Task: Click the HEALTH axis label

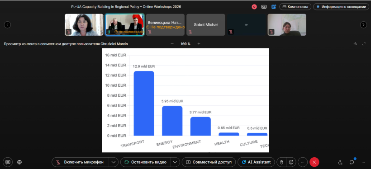Action: point(222,143)
